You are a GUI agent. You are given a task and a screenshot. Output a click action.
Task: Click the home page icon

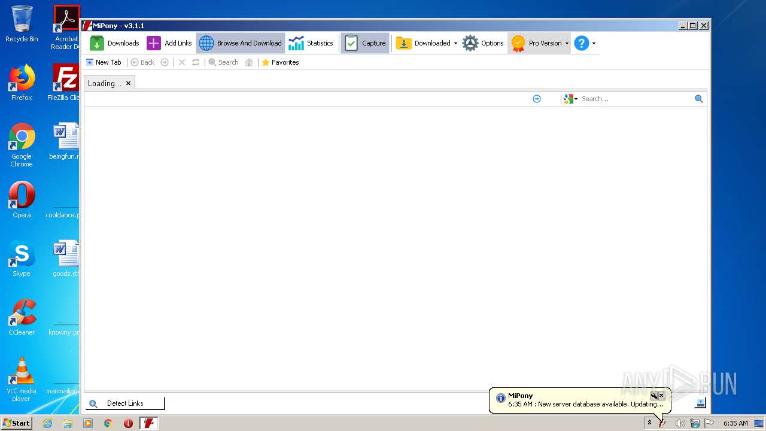coord(249,62)
